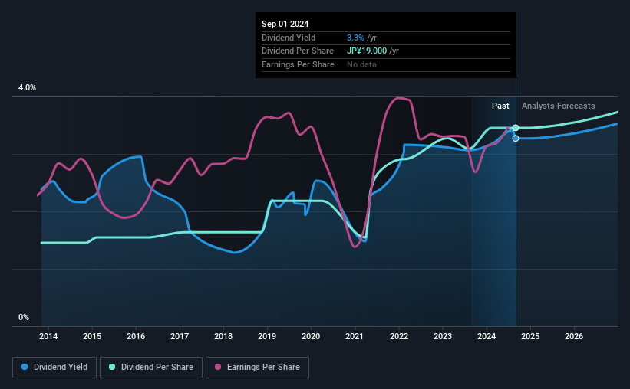Click the blue Dividend Yield legend dot
This screenshot has height=389, width=630.
[25, 367]
